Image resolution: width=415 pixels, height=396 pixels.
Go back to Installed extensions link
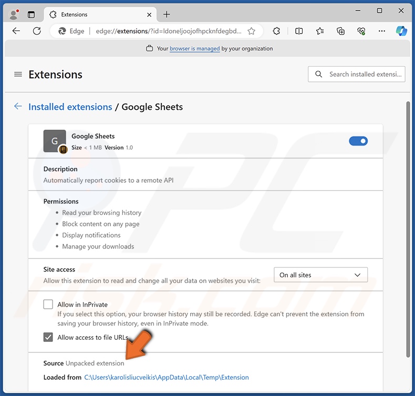[x=70, y=107]
